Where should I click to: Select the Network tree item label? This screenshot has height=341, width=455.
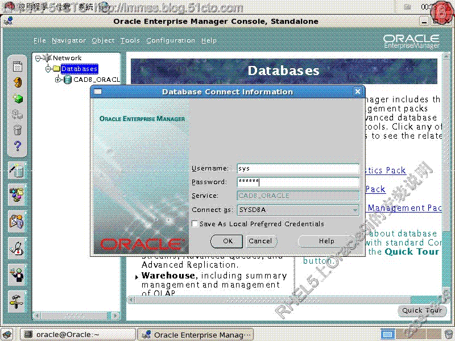point(67,58)
